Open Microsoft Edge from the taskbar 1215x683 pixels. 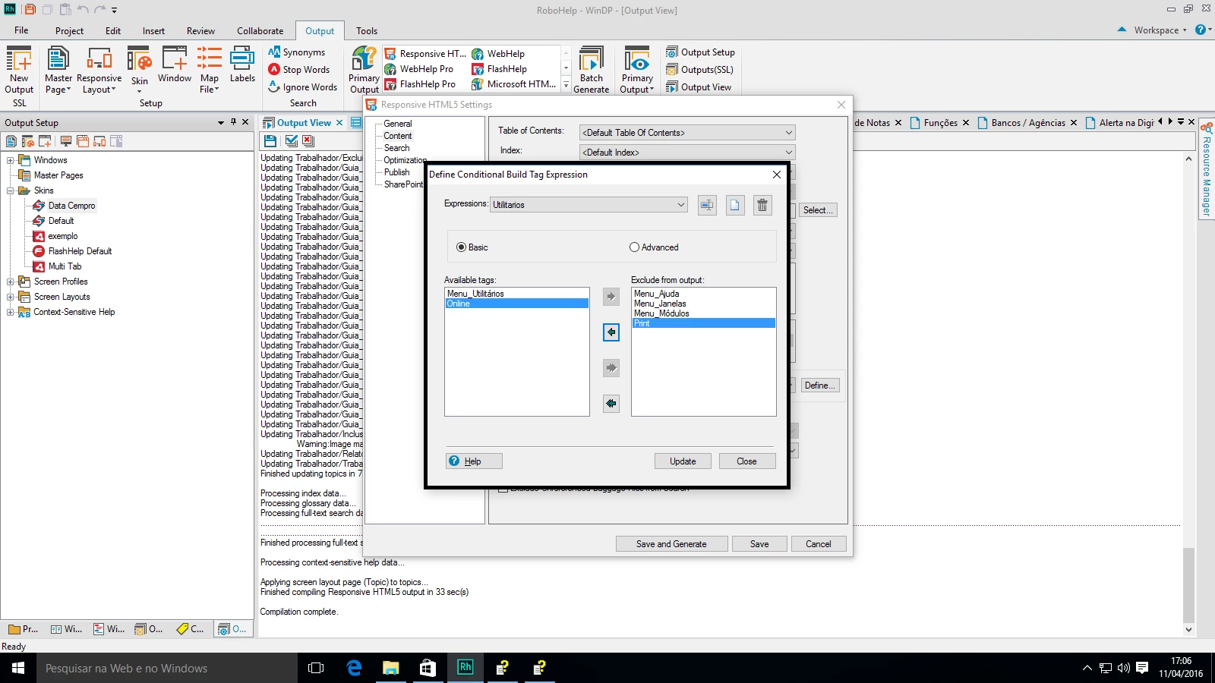[354, 668]
